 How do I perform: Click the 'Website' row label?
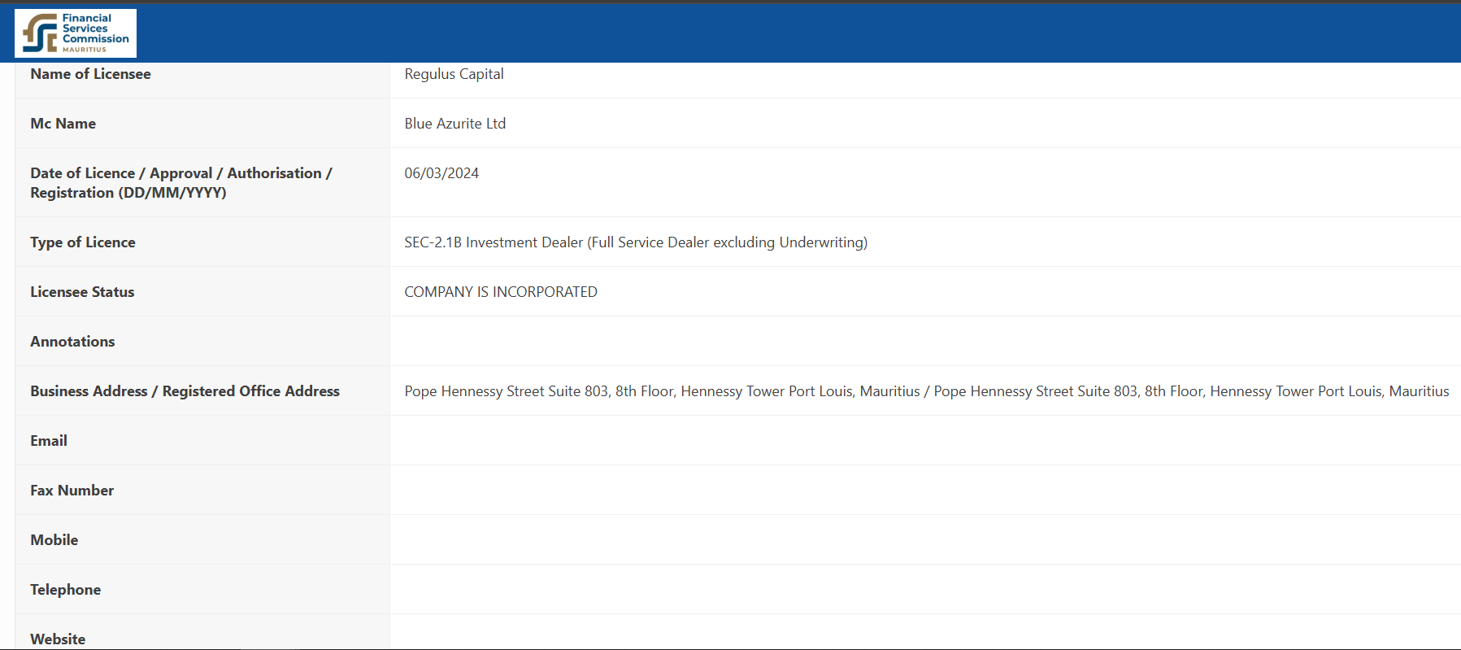pos(58,639)
